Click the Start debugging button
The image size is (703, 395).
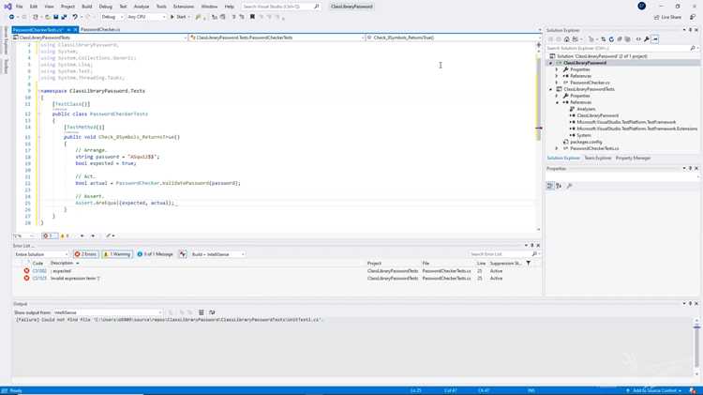[x=178, y=17]
